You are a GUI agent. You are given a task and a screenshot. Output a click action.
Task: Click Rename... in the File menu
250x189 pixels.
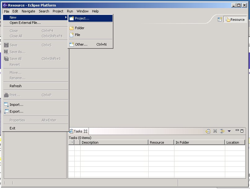[36, 78]
